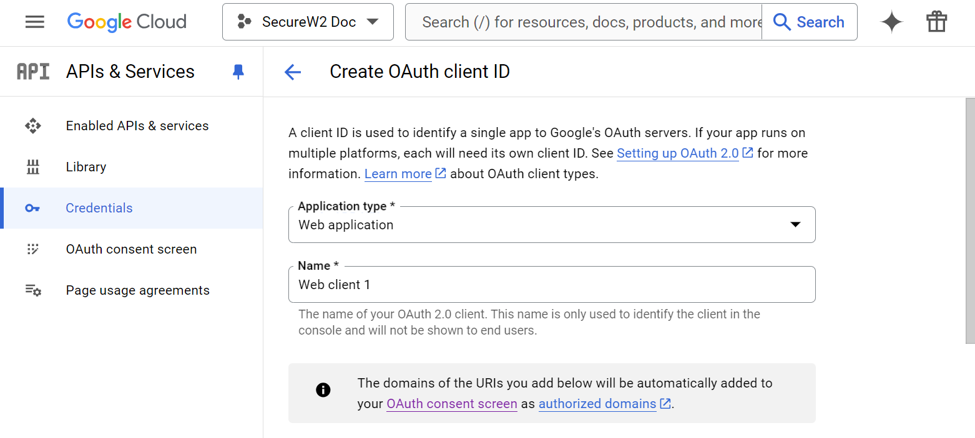
Task: Go to Library in sidebar
Action: [x=86, y=167]
